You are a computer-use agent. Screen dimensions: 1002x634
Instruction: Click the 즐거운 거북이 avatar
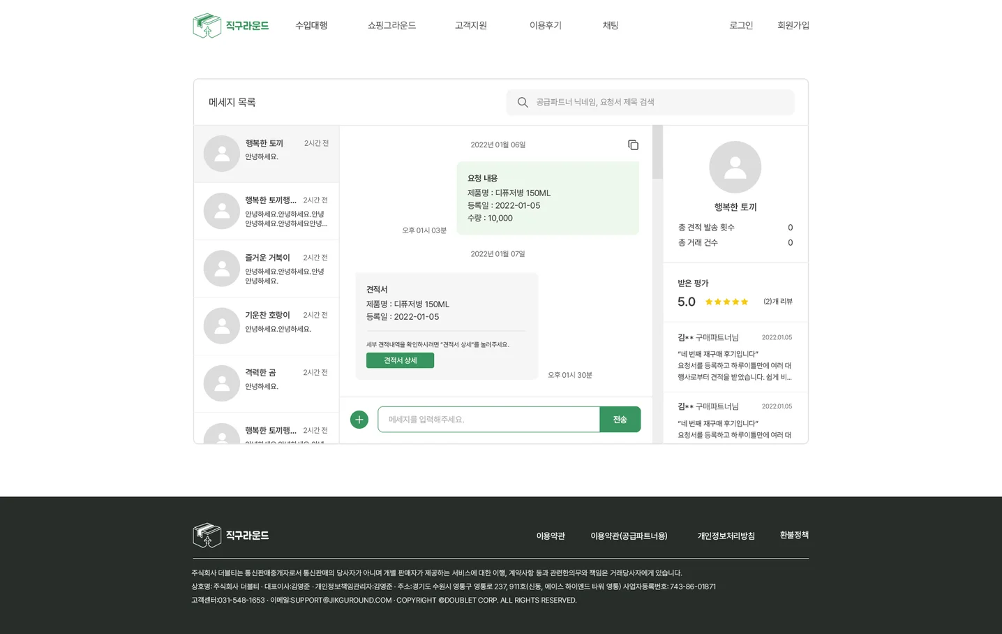[x=222, y=268]
